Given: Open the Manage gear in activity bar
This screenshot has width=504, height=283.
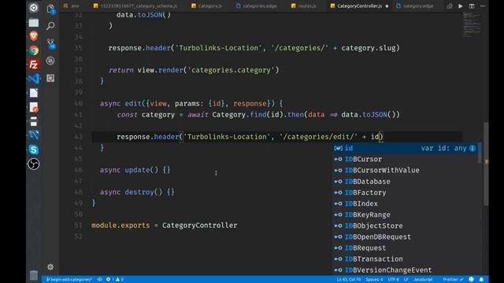Looking at the screenshot, I should click(50, 267).
